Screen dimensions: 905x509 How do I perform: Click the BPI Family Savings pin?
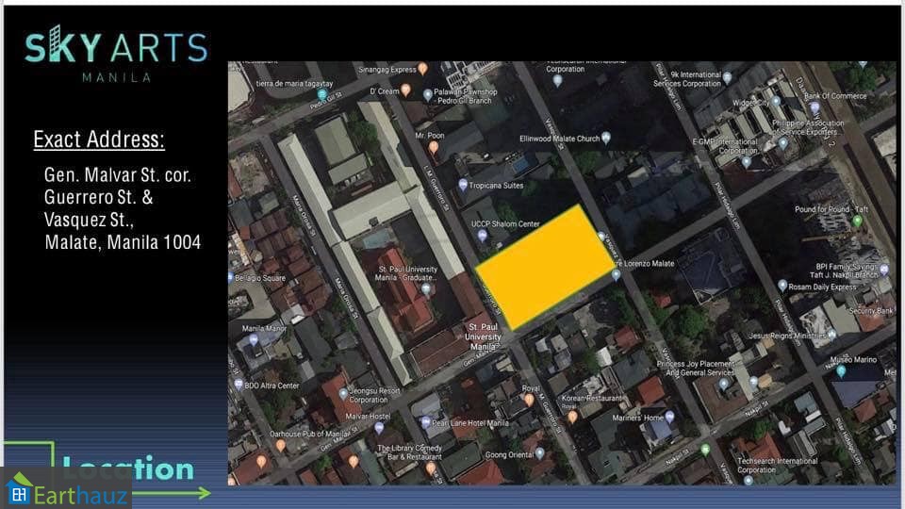pos(884,269)
